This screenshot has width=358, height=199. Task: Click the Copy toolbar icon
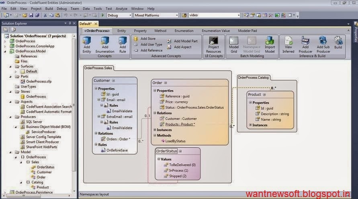point(51,15)
